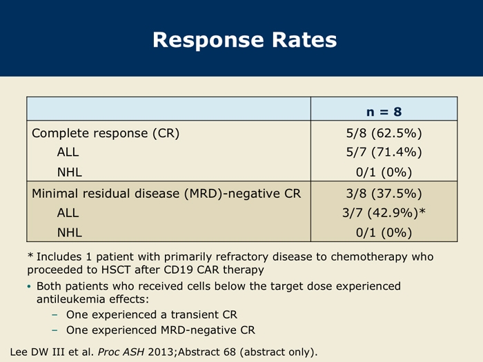
Task: Select the 3/8 (37.5%) value
Action: (x=384, y=194)
